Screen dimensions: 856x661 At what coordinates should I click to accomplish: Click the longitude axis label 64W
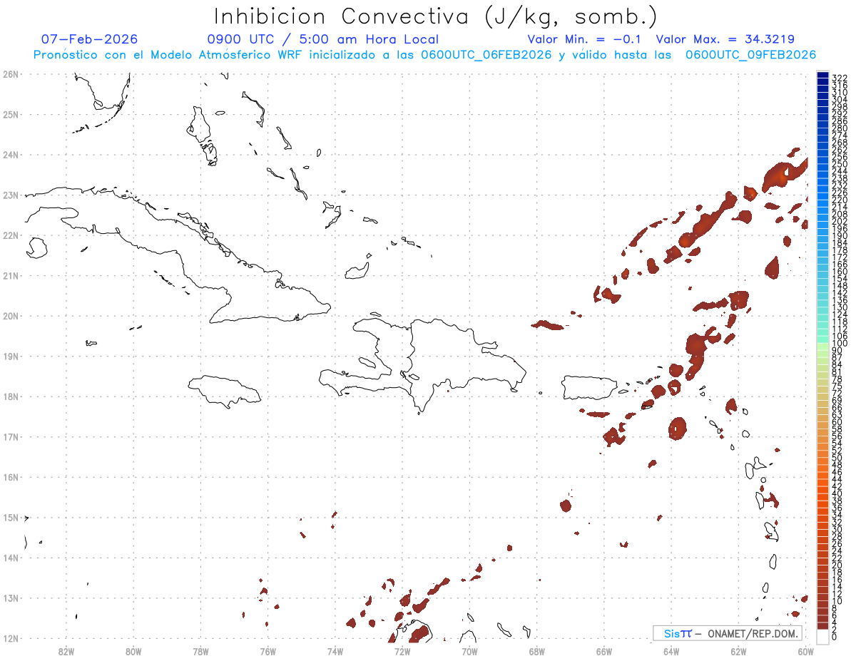pyautogui.click(x=671, y=651)
